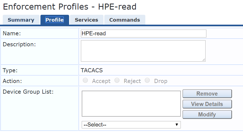Click the TACACS type value text
This screenshot has width=243, height=132.
coord(92,70)
